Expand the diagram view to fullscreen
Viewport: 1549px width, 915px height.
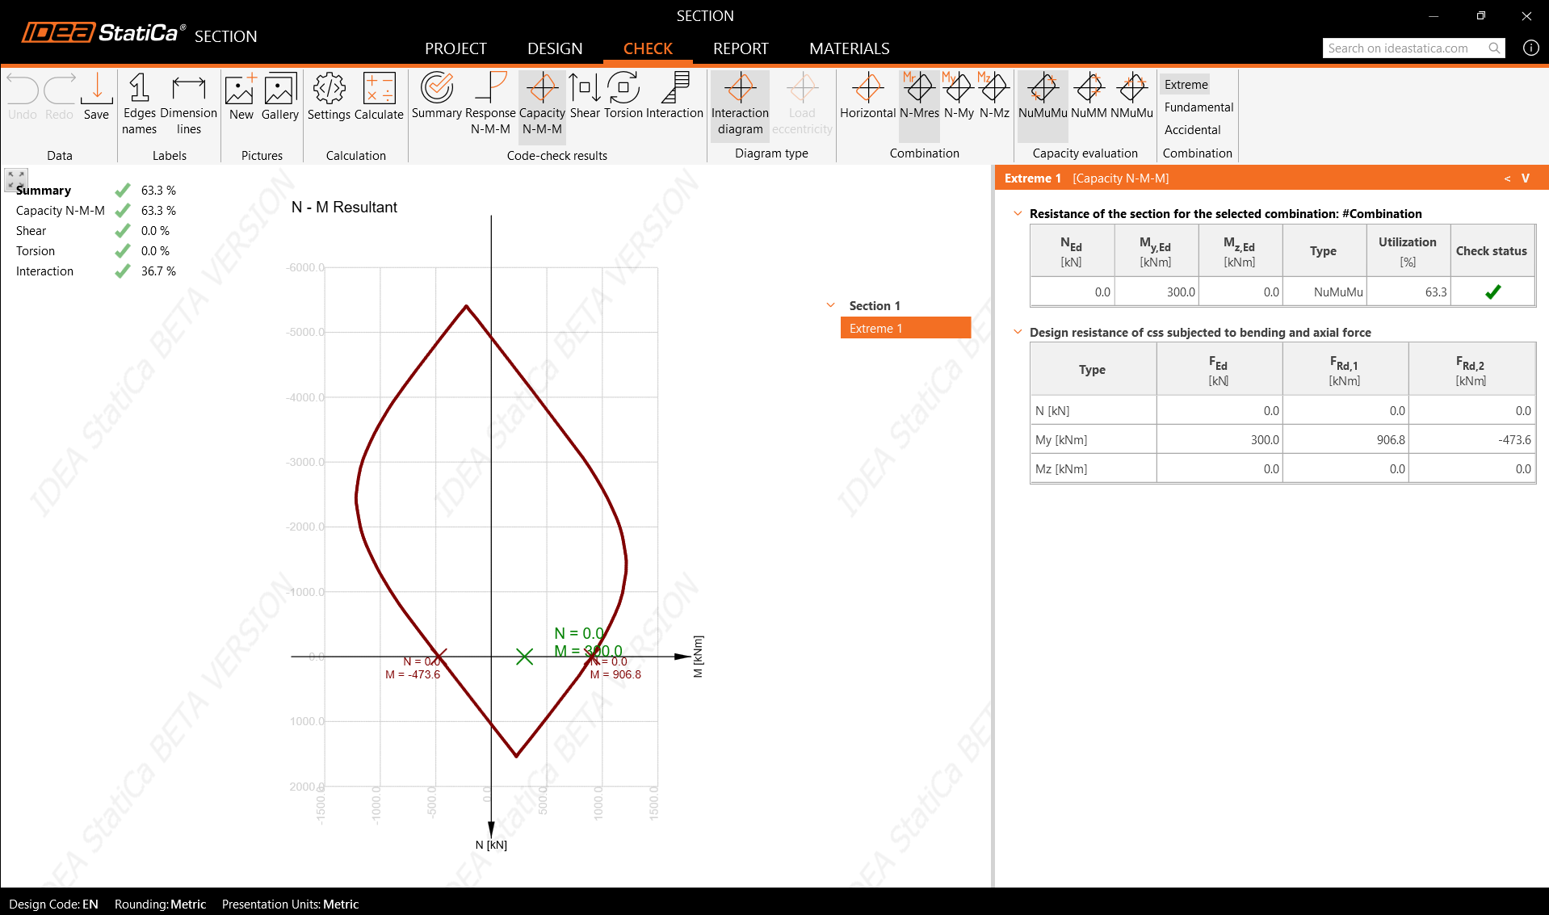[16, 179]
